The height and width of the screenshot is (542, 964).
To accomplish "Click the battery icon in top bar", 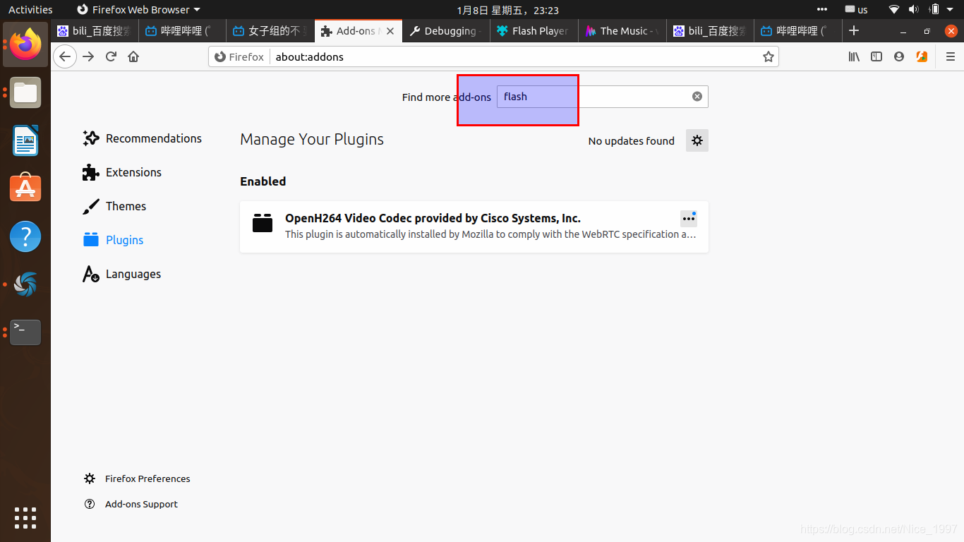I will coord(934,10).
